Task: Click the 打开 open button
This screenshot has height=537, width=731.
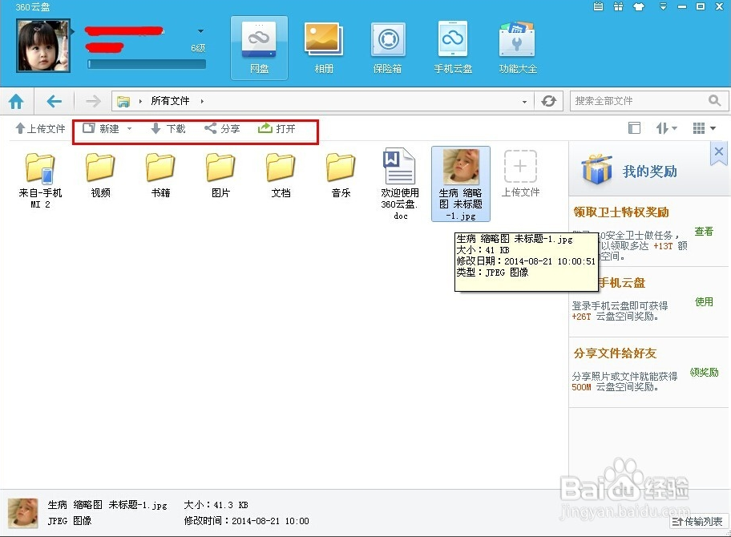Action: tap(277, 129)
